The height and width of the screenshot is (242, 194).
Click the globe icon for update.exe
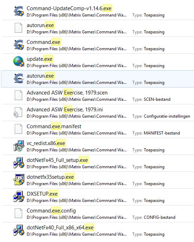tap(19, 61)
